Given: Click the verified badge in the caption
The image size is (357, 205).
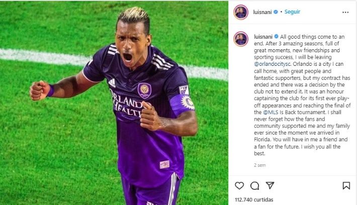Looking at the screenshot, I should click(277, 36).
